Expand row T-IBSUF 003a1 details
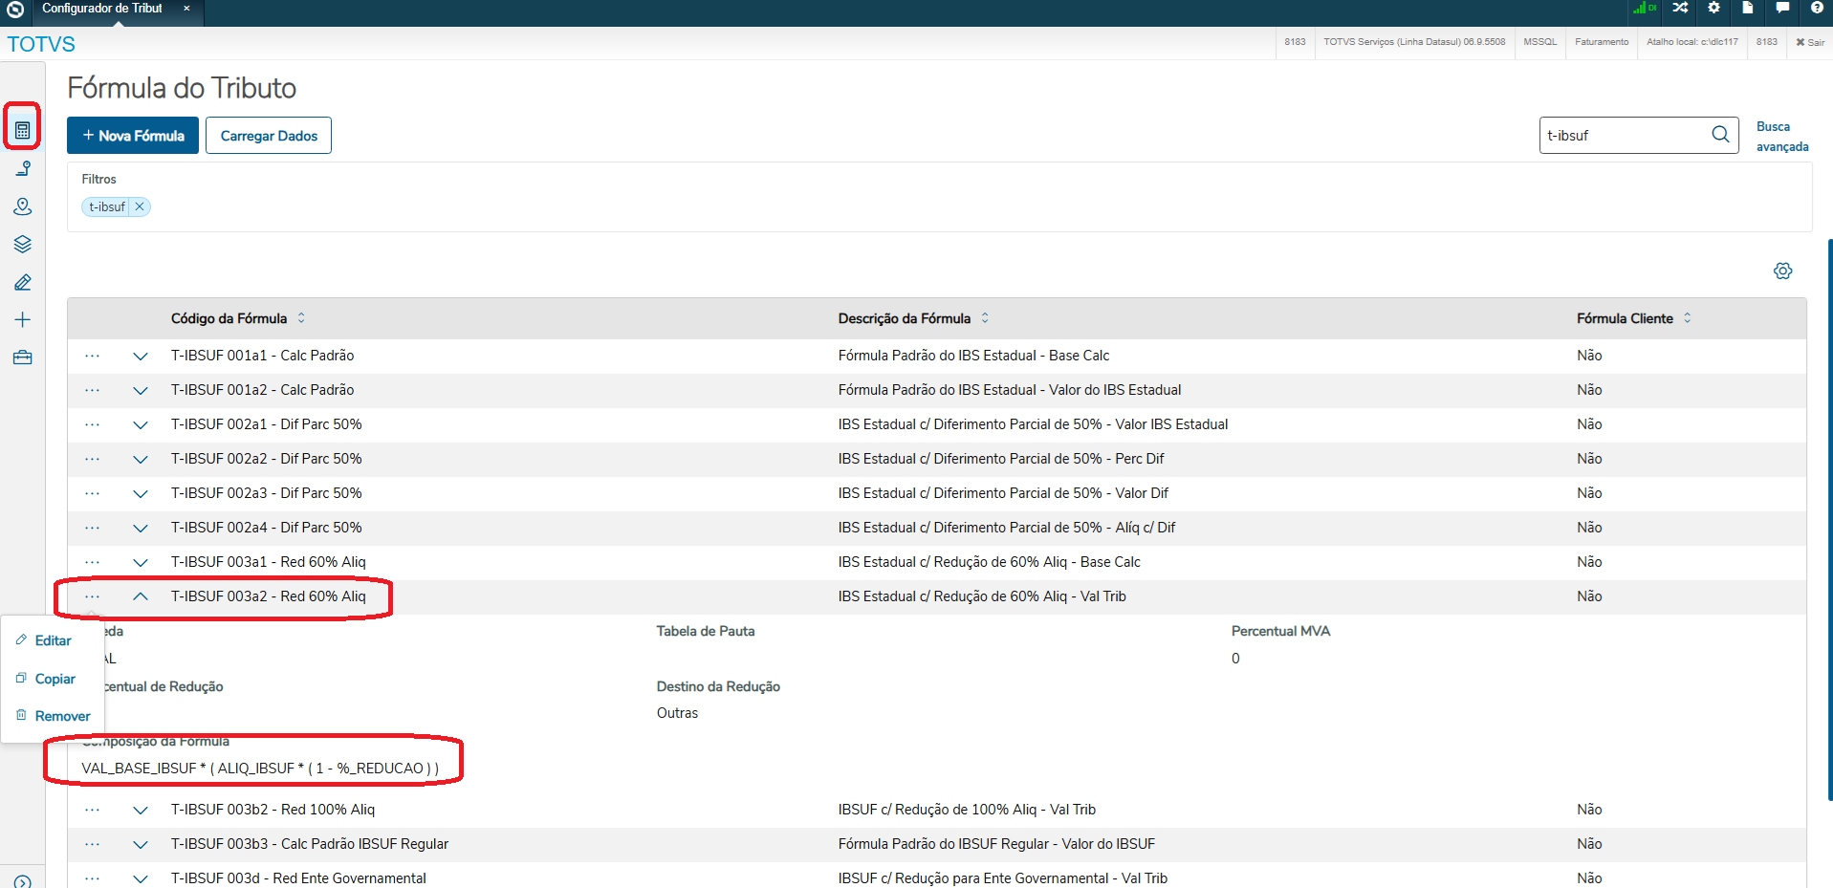Image resolution: width=1833 pixels, height=888 pixels. (141, 563)
